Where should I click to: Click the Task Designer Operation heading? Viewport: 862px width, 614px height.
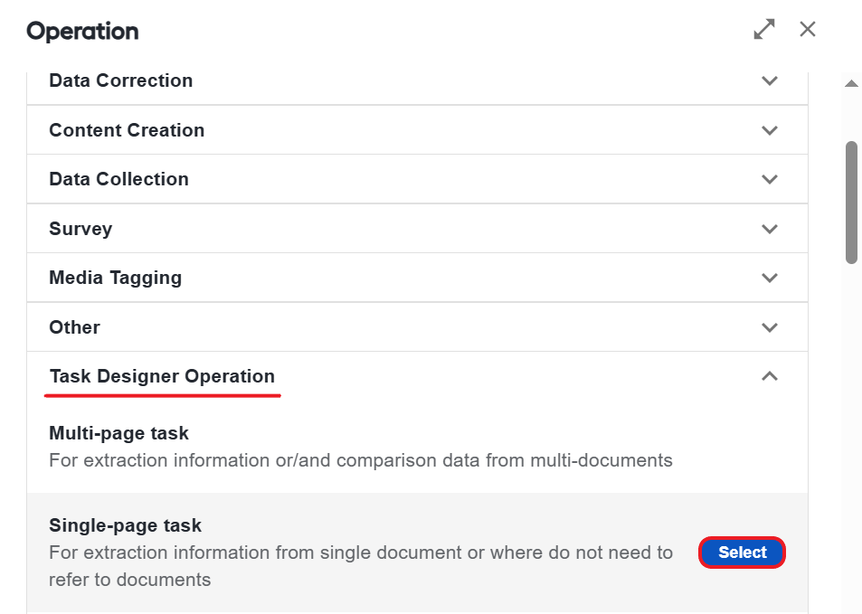pyautogui.click(x=162, y=376)
